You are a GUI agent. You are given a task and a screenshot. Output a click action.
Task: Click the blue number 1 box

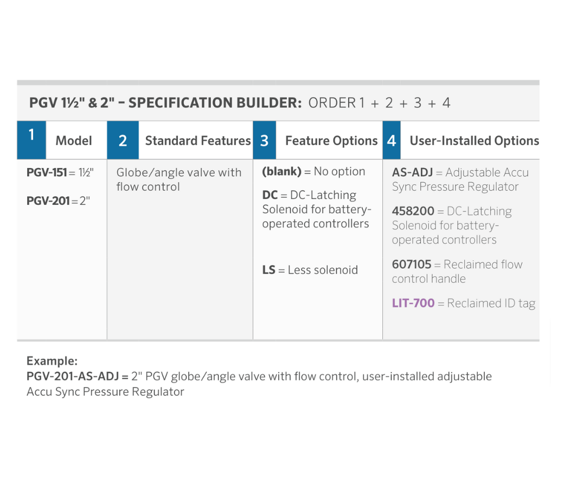point(31,140)
